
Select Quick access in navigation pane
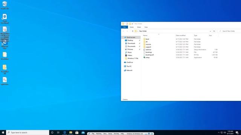click(131, 37)
